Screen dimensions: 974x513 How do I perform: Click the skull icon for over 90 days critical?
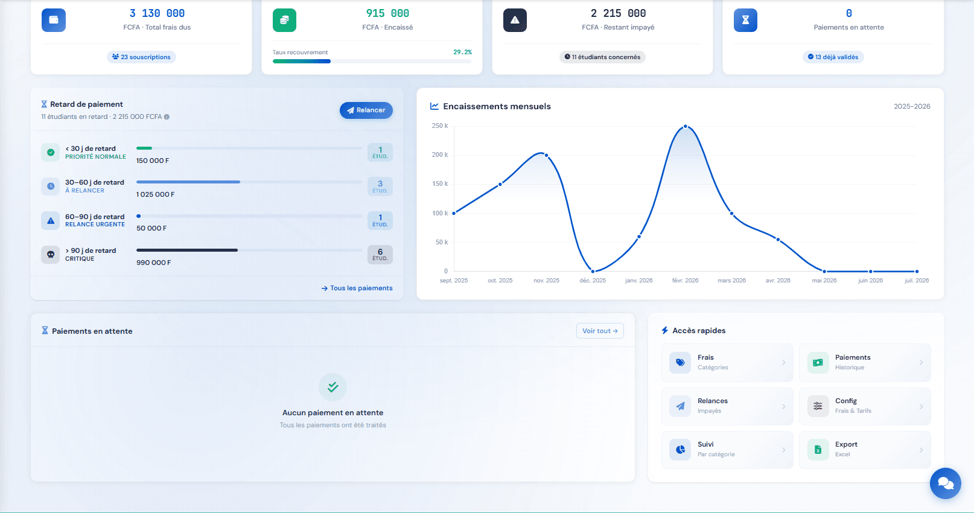click(51, 254)
